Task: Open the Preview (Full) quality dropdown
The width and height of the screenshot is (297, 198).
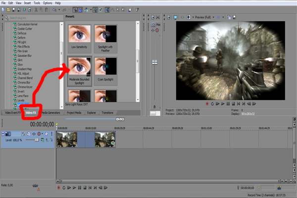Action: pos(204,17)
